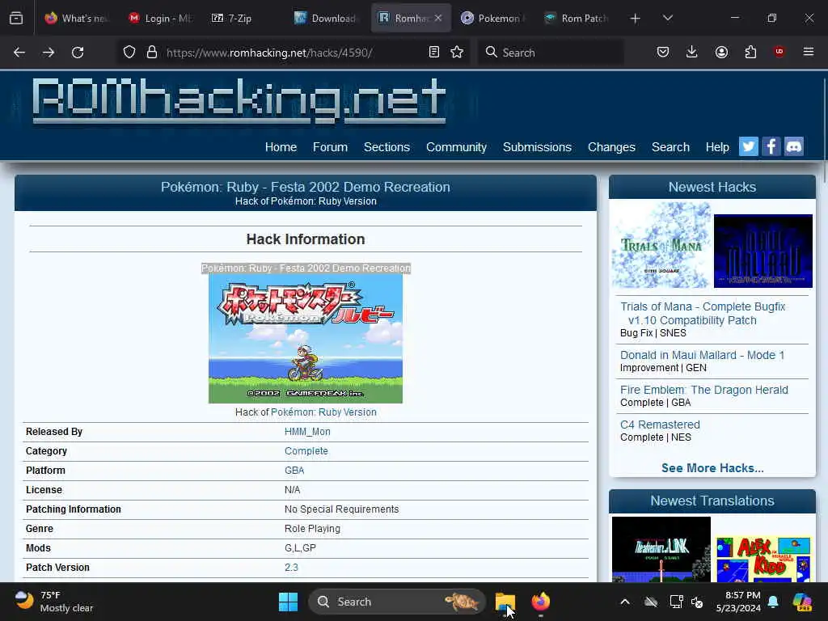Image resolution: width=828 pixels, height=621 pixels.
Task: Reload the current page
Action: pyautogui.click(x=78, y=53)
